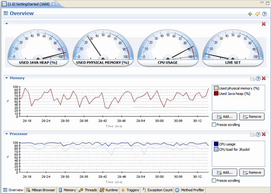Switch to the MBean Browser tab
Image resolution: width=271 pixels, height=194 pixels.
point(40,190)
